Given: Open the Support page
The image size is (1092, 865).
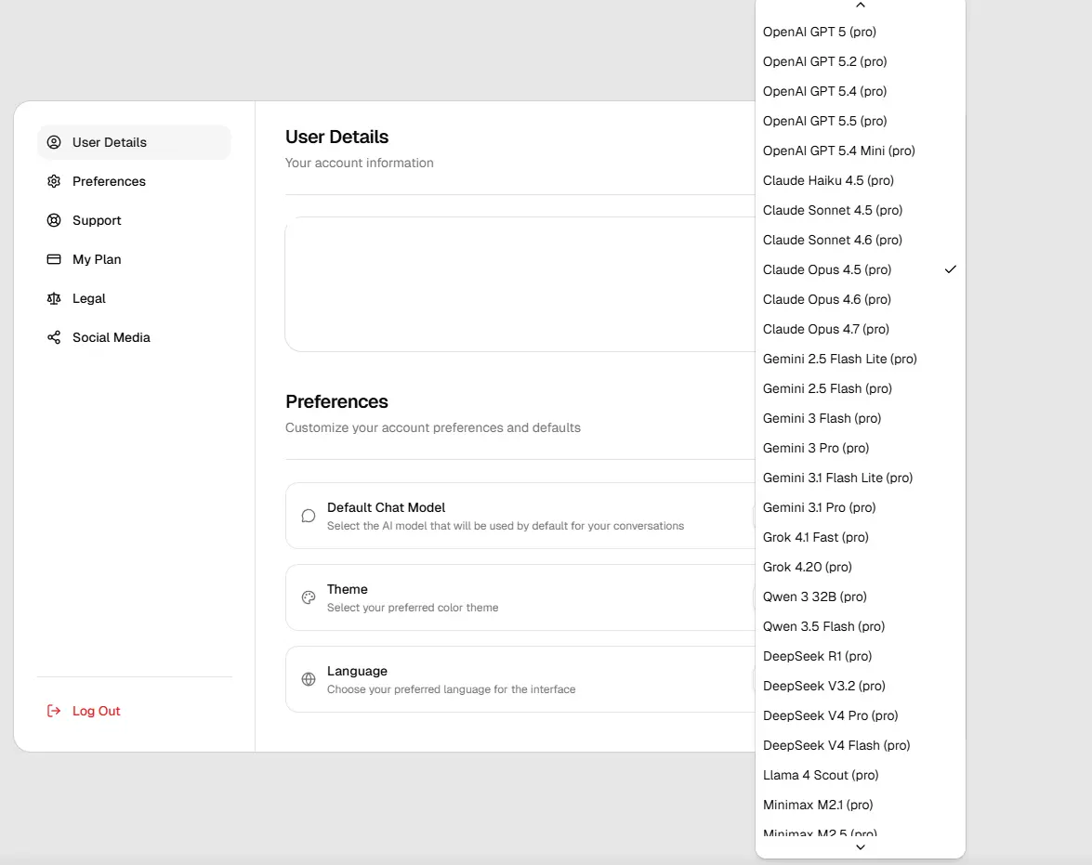Looking at the screenshot, I should point(134,220).
